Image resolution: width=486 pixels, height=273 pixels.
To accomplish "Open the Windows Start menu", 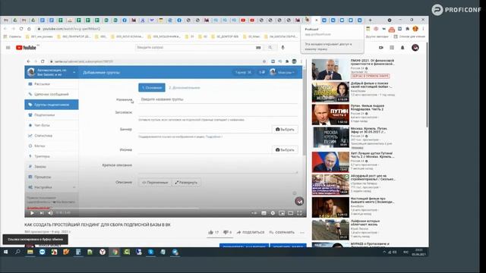I will [x=5, y=252].
